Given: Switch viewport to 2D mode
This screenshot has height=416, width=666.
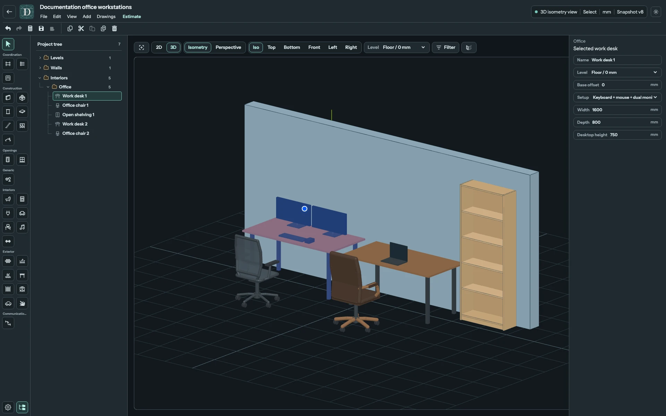Looking at the screenshot, I should coord(159,47).
